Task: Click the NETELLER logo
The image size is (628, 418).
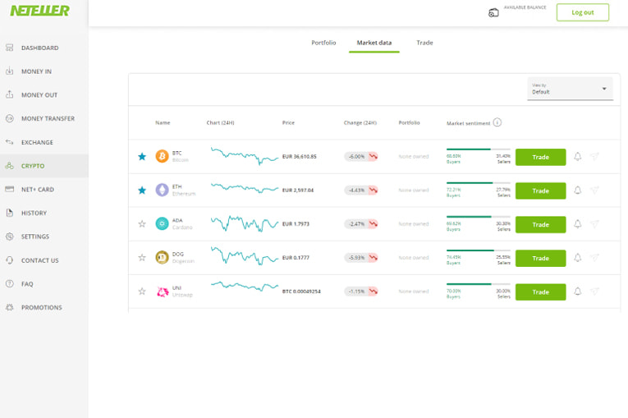Action: [39, 11]
